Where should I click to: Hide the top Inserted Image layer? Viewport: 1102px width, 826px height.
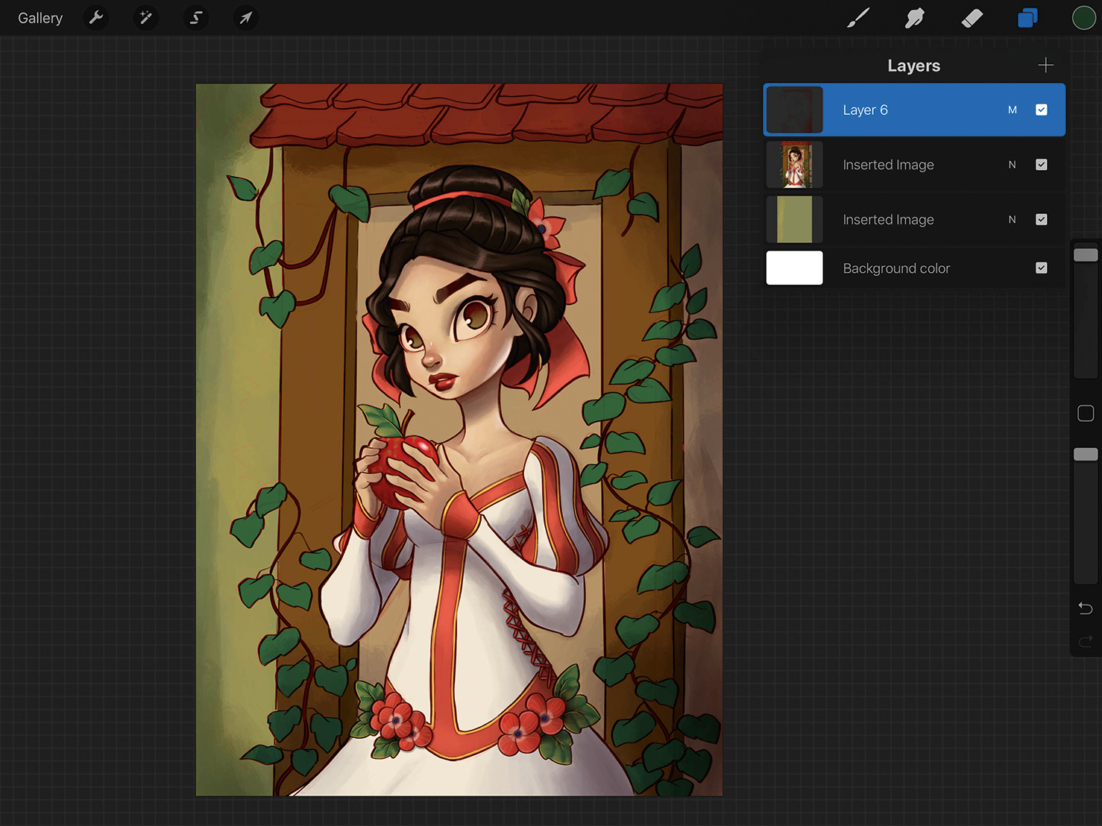pyautogui.click(x=1042, y=165)
